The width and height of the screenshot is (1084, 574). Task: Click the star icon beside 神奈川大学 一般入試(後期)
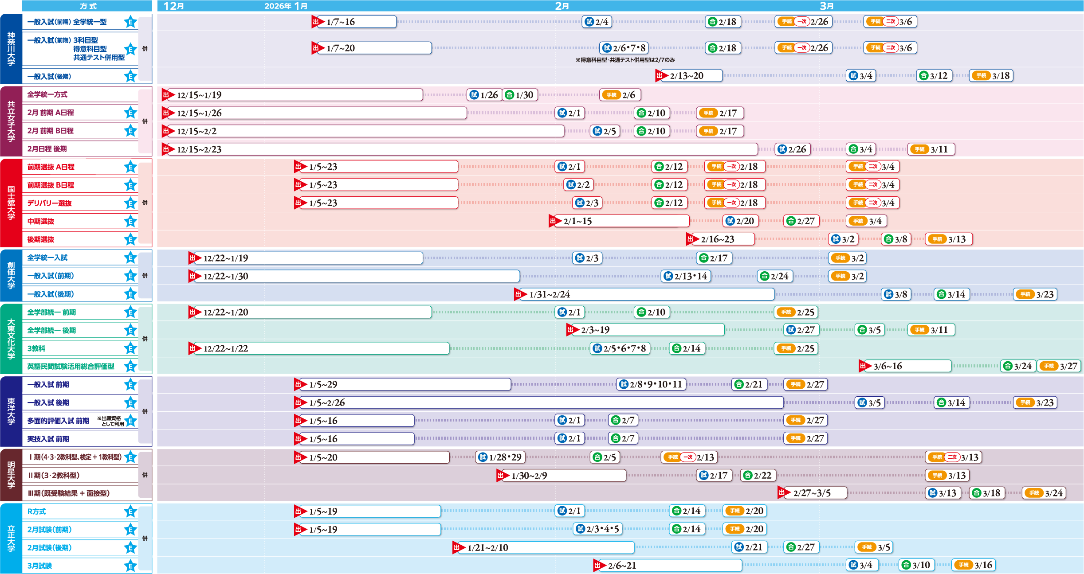pos(130,76)
